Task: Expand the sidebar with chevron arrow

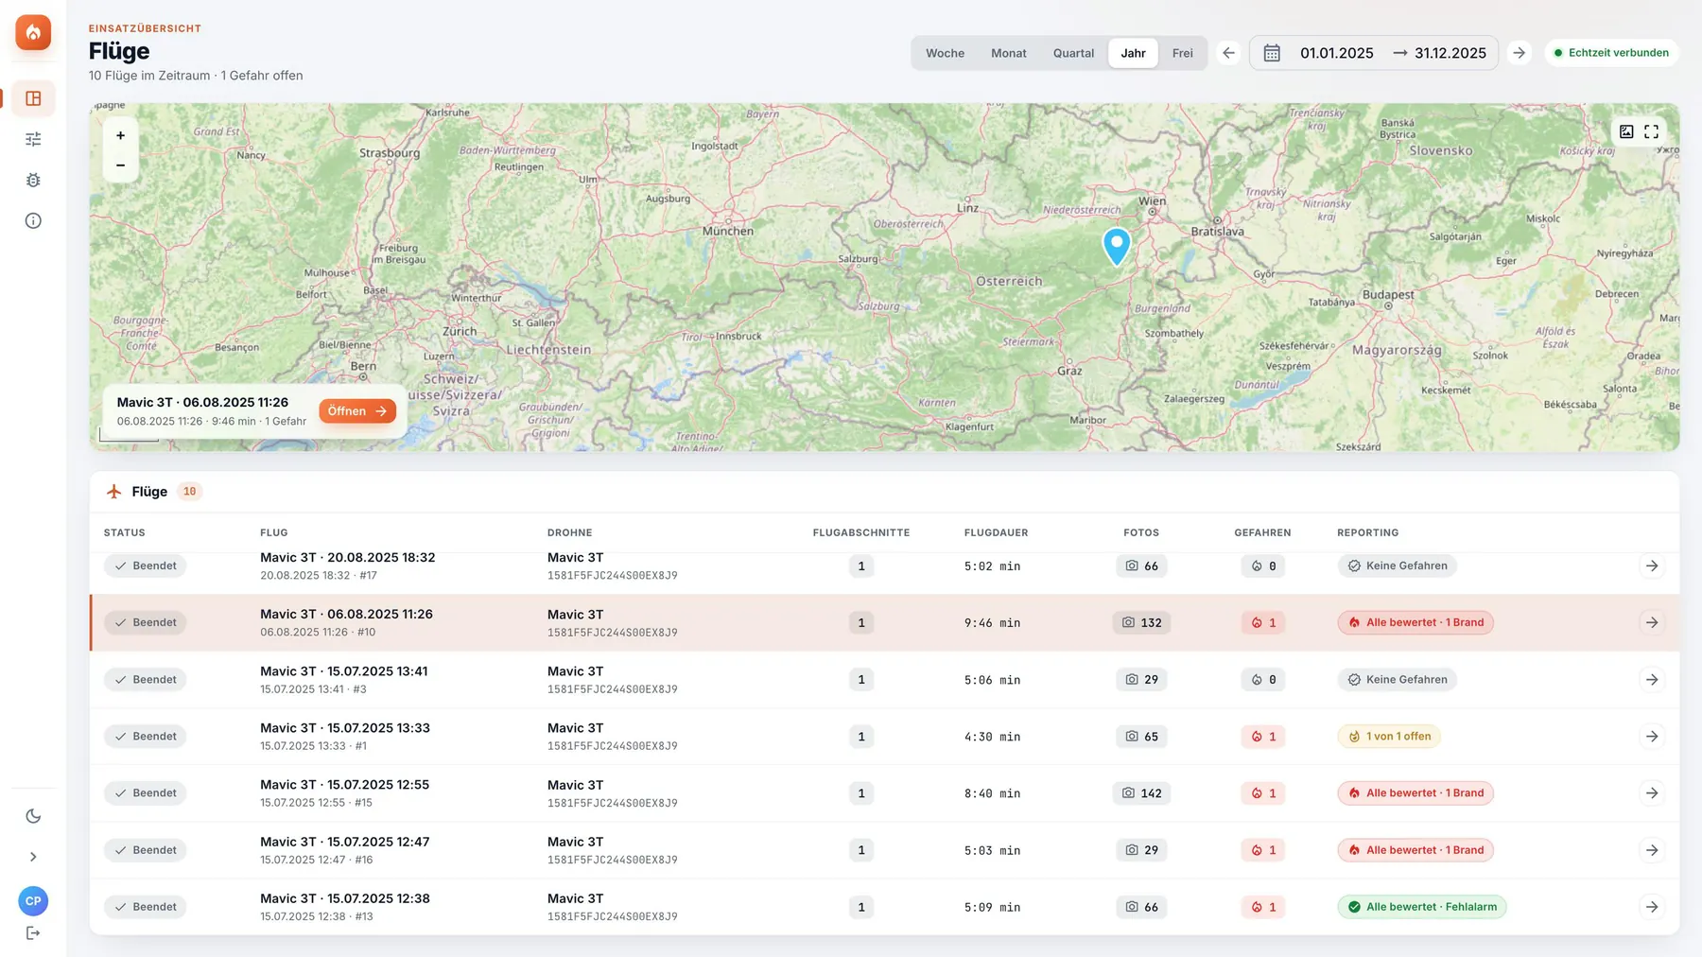Action: click(33, 857)
